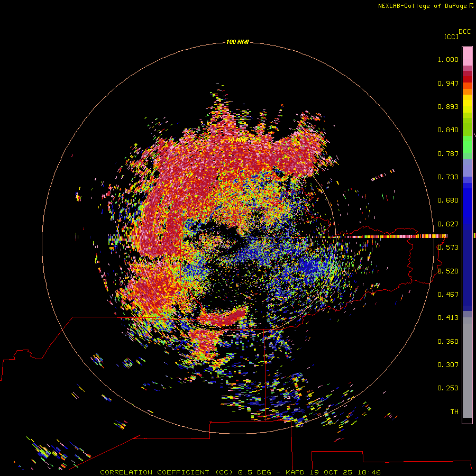Click the KAPD station identifier
The height and width of the screenshot is (476, 476).
coord(295,472)
